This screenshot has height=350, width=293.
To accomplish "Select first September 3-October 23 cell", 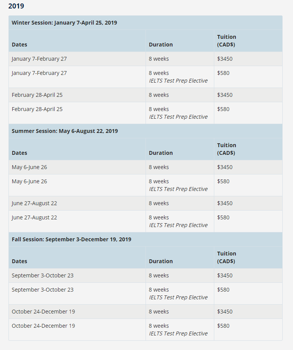I will coord(77,275).
